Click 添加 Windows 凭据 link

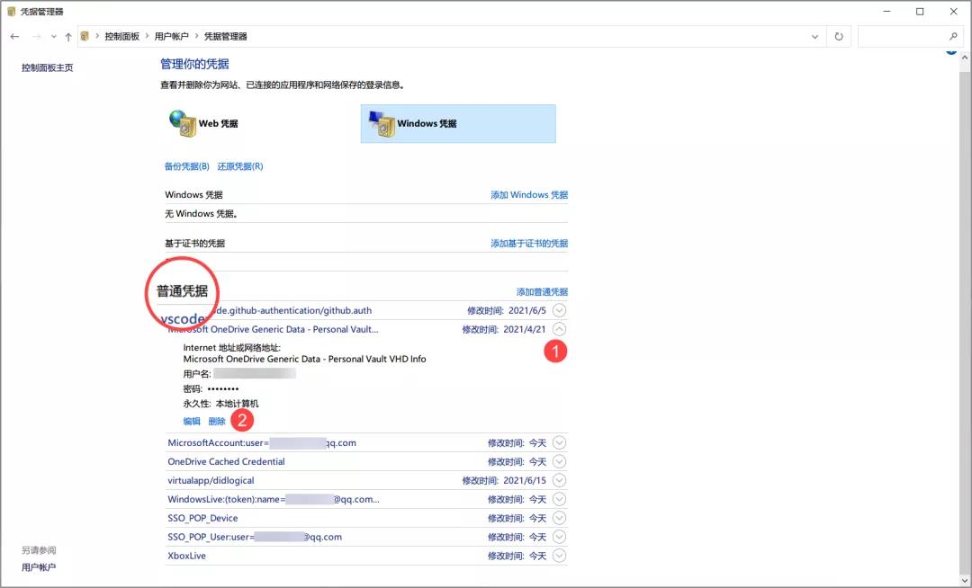[x=529, y=194]
